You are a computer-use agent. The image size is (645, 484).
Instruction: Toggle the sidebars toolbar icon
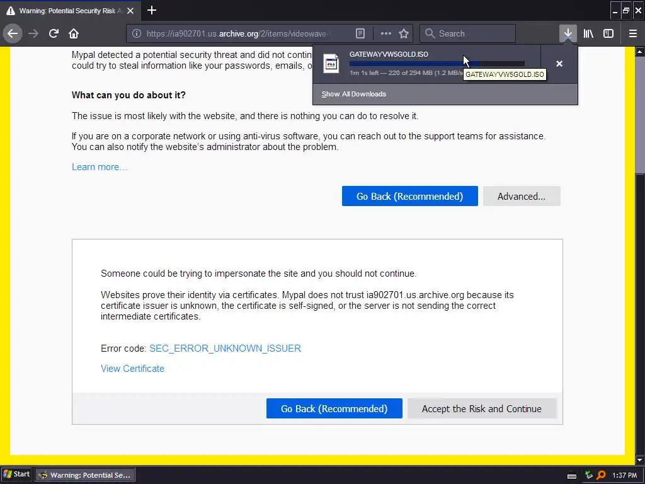click(608, 33)
